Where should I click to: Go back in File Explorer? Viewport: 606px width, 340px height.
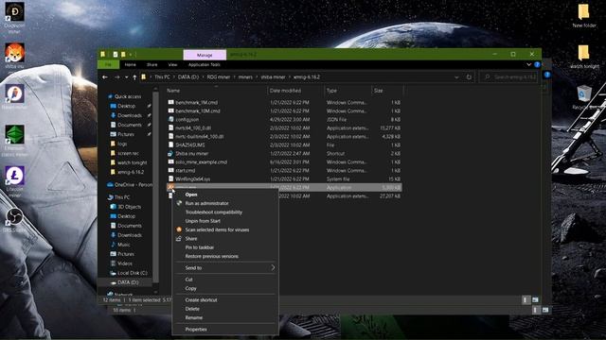click(x=105, y=77)
